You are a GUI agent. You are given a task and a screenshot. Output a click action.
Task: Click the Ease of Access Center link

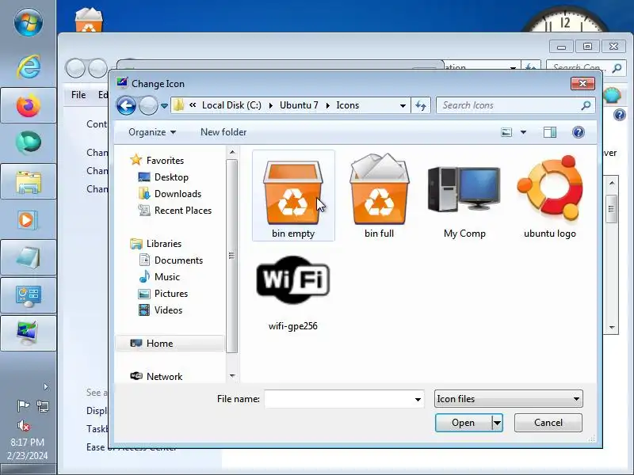(x=132, y=447)
